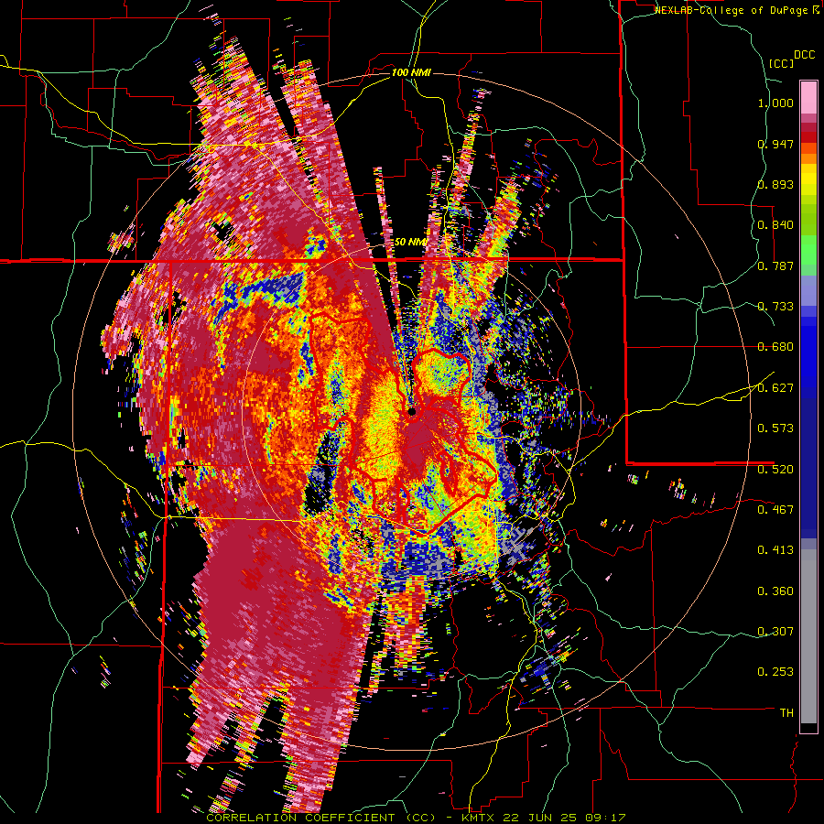The width and height of the screenshot is (824, 824).
Task: Select the 0.733 scale value
Action: (x=775, y=307)
